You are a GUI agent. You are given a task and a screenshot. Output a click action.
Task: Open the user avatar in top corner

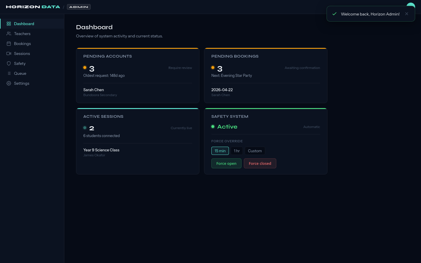click(x=411, y=5)
